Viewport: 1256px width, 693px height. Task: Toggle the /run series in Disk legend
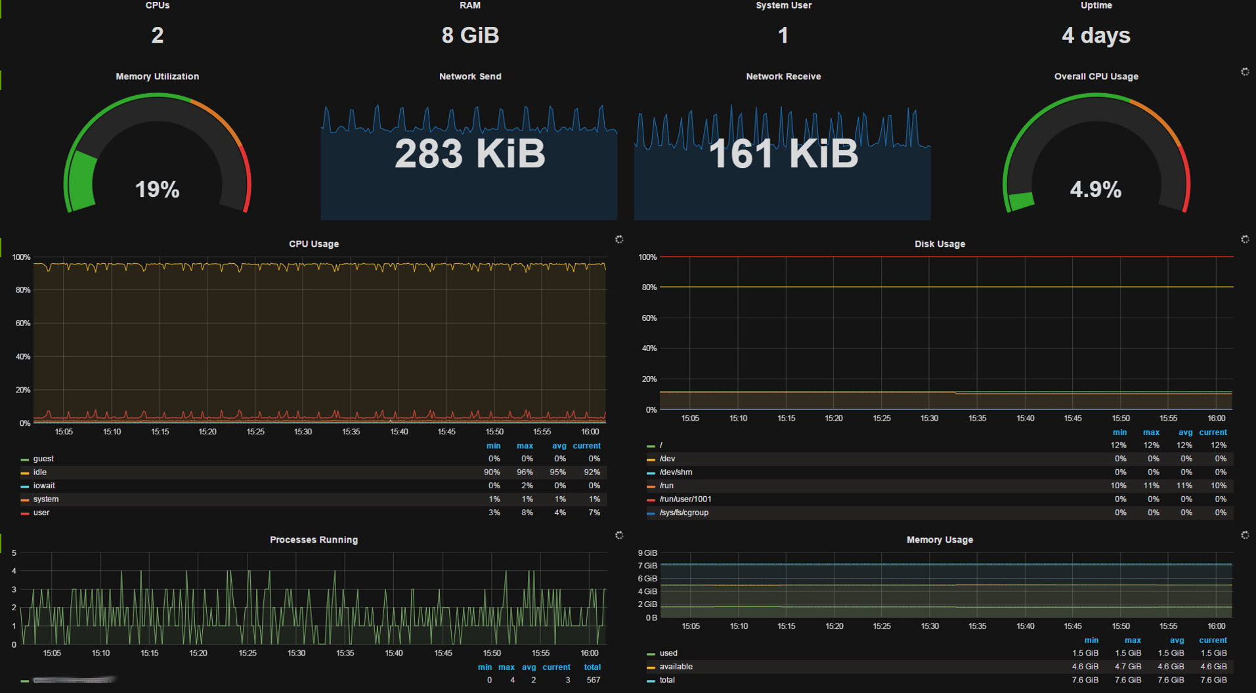666,486
